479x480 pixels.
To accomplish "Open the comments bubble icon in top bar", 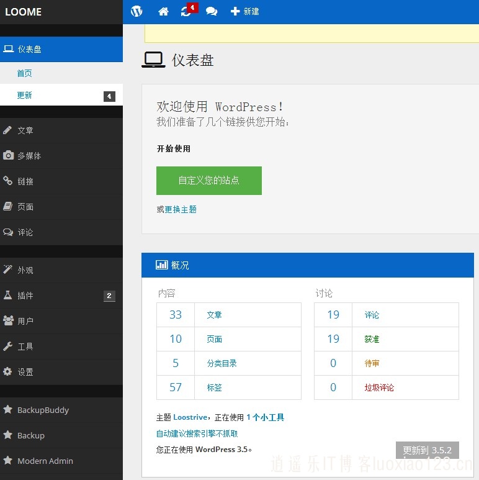I will tap(212, 11).
